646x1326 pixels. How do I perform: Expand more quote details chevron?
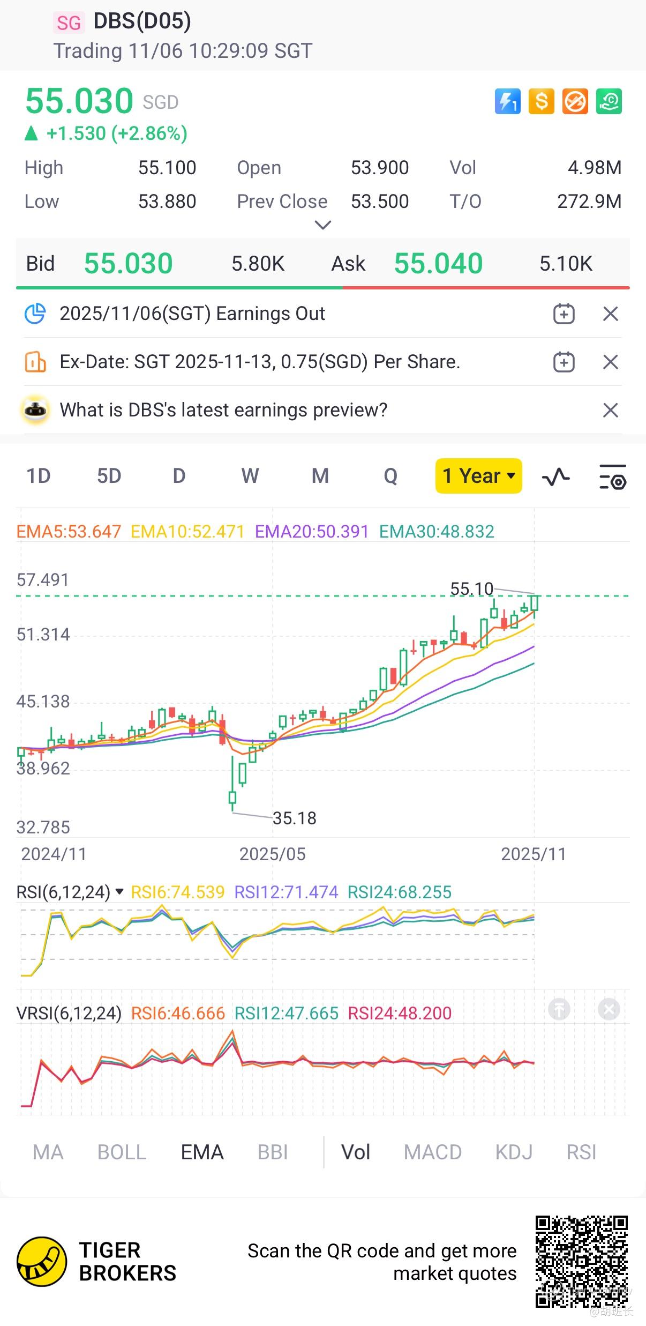point(322,225)
